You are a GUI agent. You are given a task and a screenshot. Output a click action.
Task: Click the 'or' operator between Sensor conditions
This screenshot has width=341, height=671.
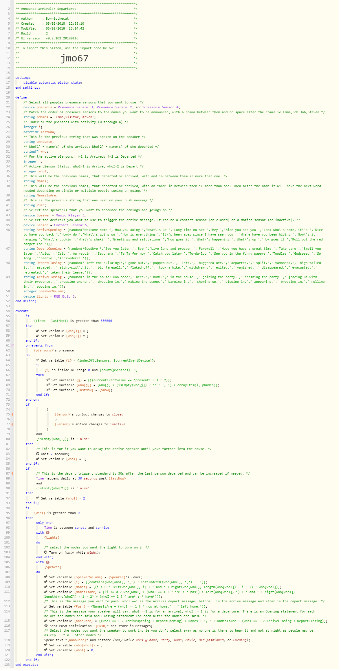(x=56, y=419)
